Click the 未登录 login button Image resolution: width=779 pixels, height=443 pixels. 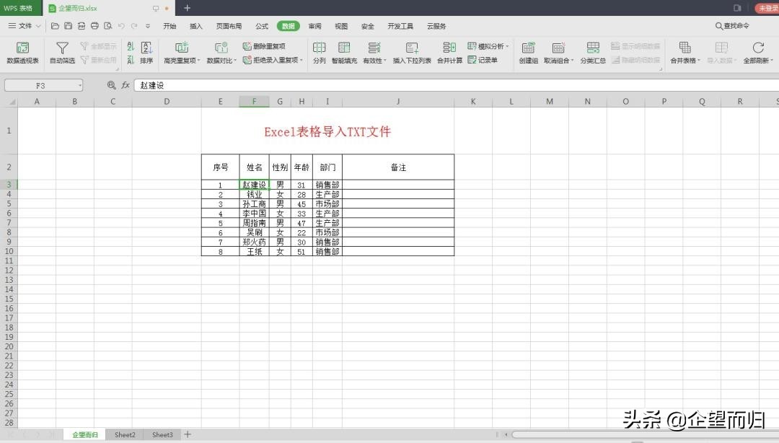point(767,8)
